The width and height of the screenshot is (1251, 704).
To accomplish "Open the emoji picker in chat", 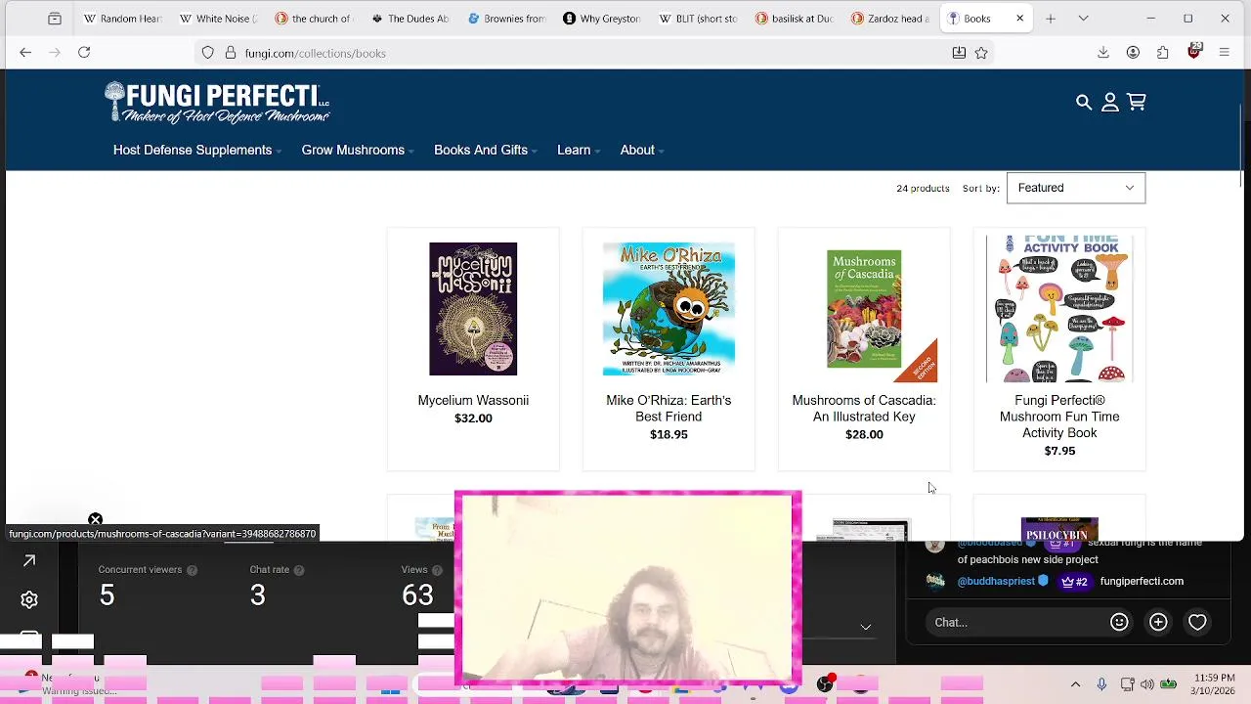I will pos(1119,622).
